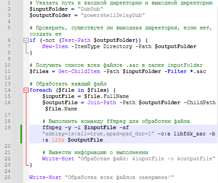Click the ffmpeg command on line 19

click(52, 128)
